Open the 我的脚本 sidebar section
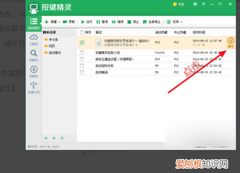Viewport: 240px width, 173px height. click(x=34, y=24)
